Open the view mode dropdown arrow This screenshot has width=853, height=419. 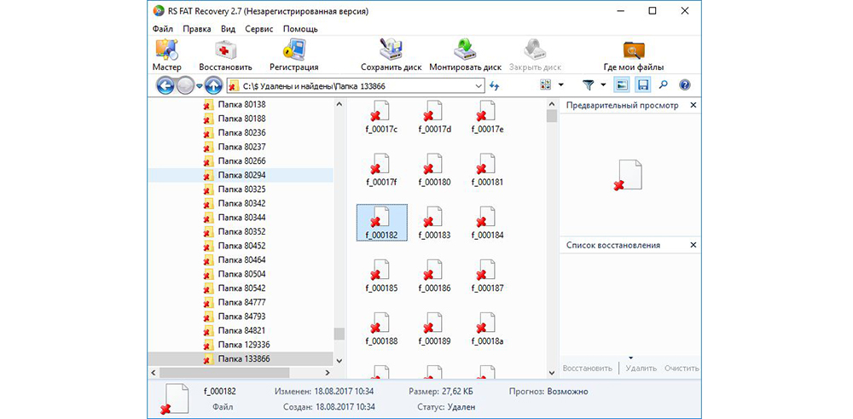pos(560,85)
